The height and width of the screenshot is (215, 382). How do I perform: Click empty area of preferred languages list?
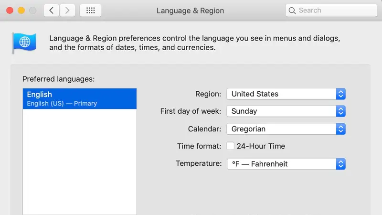click(80, 161)
